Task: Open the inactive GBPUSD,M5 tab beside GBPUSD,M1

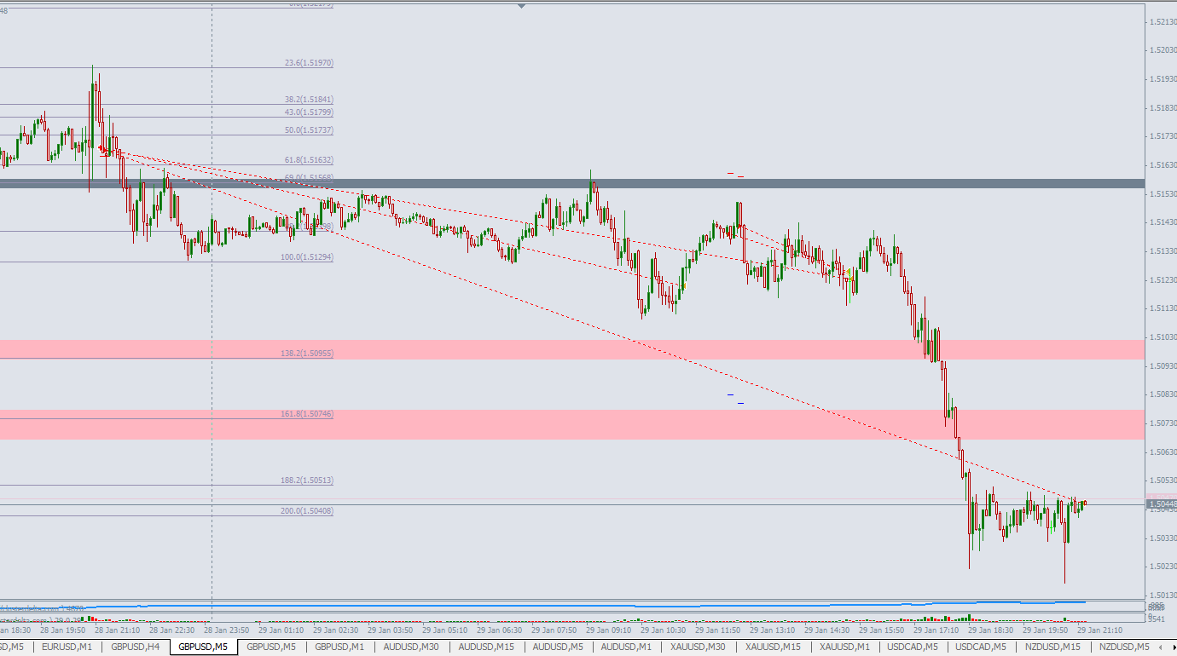Action: pos(271,647)
